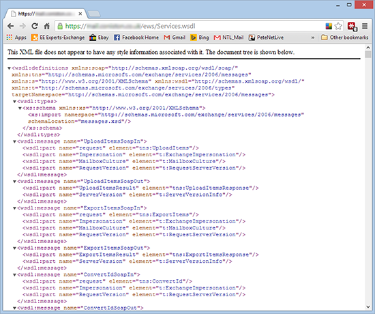This screenshot has height=314, width=375.
Task: Click the tns:UploadItems element line
Action: [x=110, y=148]
